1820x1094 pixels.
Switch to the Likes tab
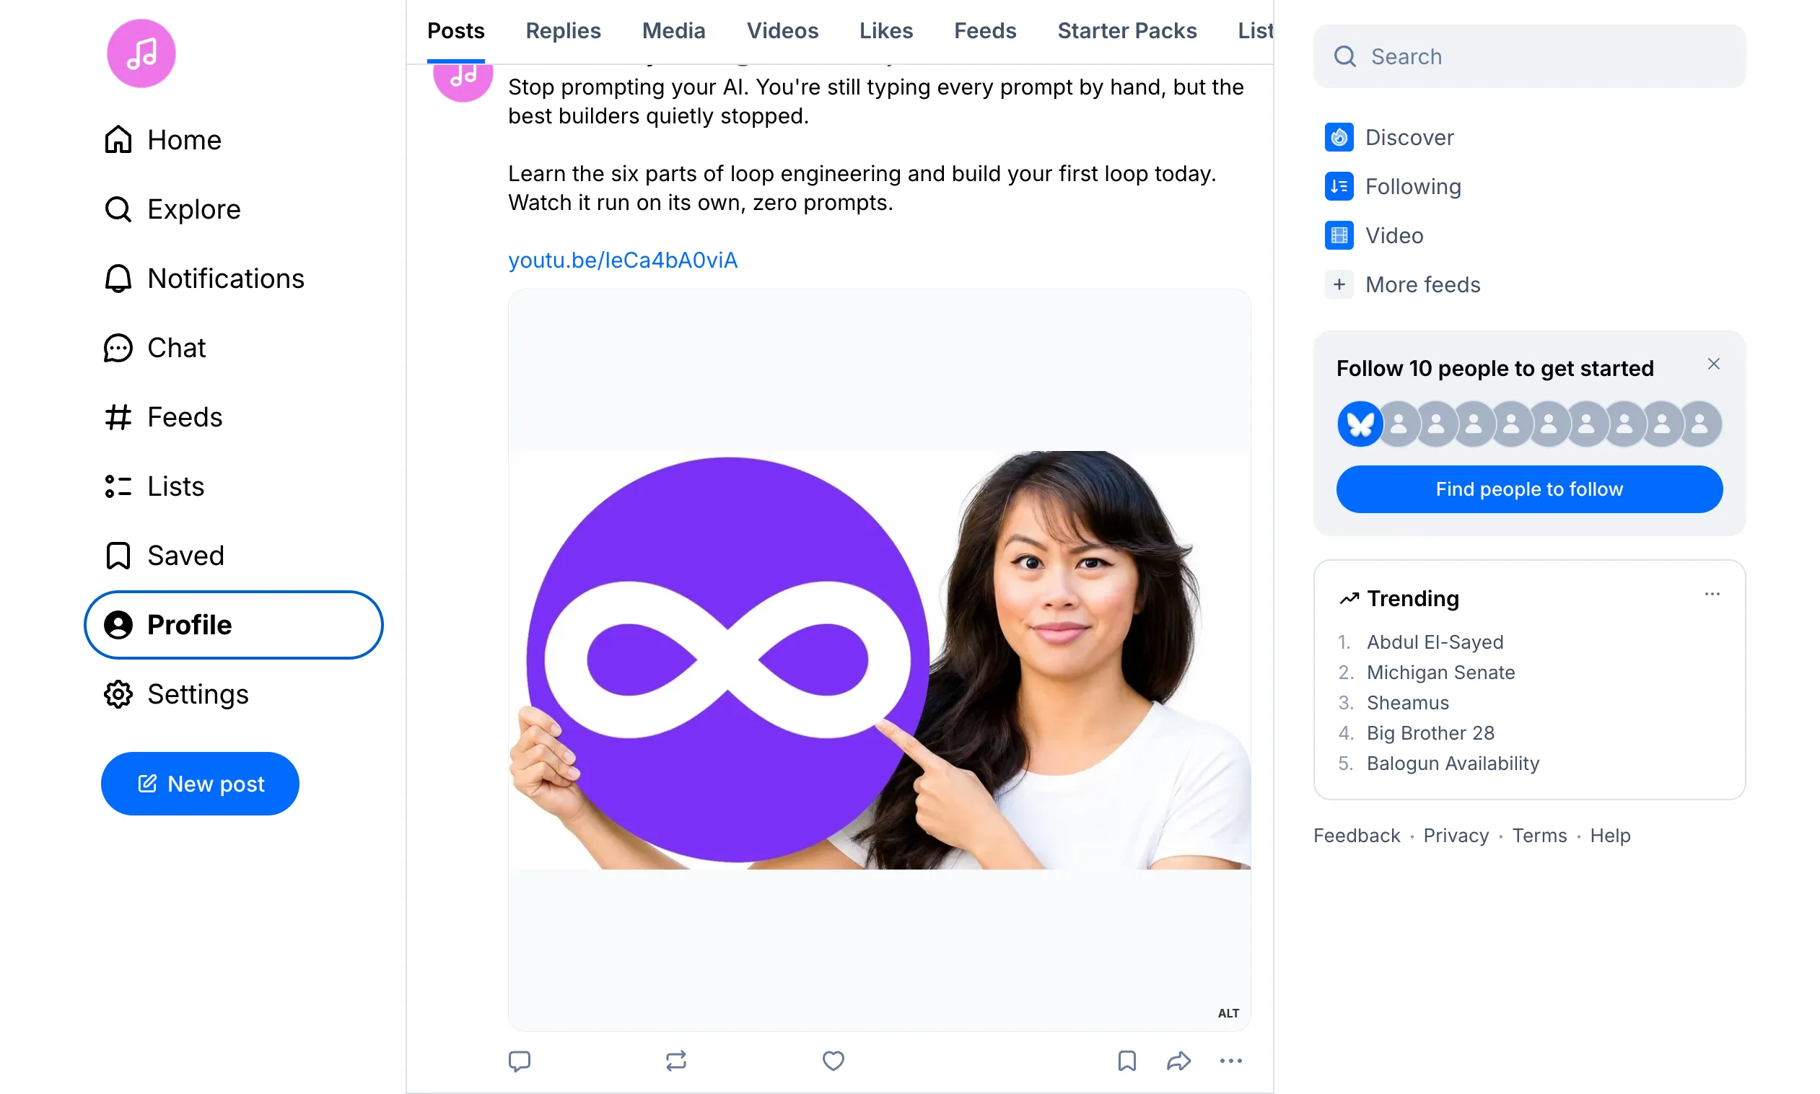[x=886, y=31]
